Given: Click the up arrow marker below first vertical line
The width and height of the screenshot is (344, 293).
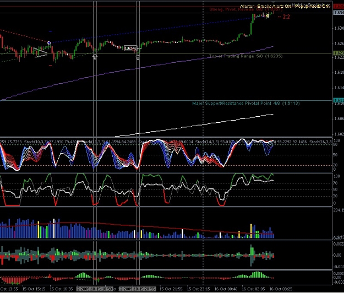Looking at the screenshot, I should click(x=95, y=57).
